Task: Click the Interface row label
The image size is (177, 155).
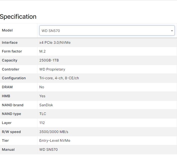Action: pos(10,42)
